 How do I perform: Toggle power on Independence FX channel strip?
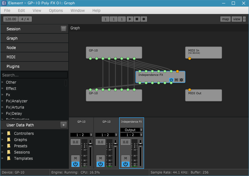pyautogui.click(x=126, y=164)
